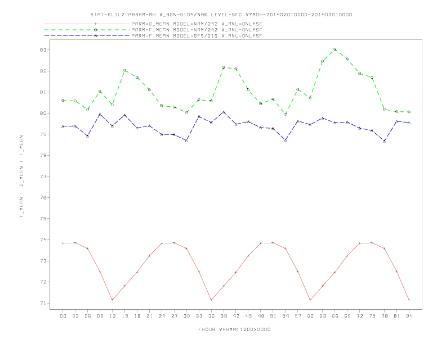Click the green circle marker at hour 15
The width and height of the screenshot is (446, 344).
coord(124,70)
